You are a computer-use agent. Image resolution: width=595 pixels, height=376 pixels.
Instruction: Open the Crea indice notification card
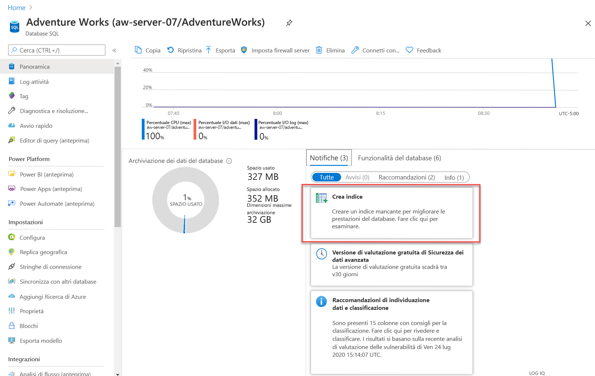click(392, 213)
